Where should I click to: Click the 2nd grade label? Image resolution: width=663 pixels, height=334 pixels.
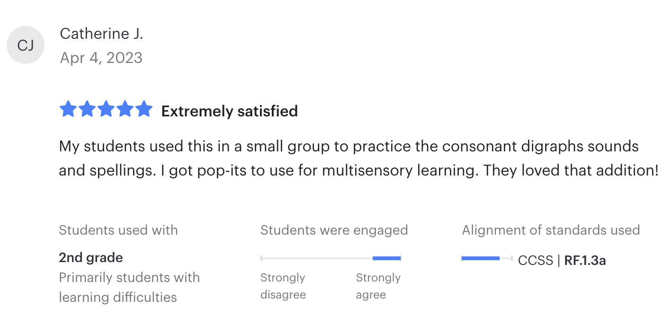(91, 258)
